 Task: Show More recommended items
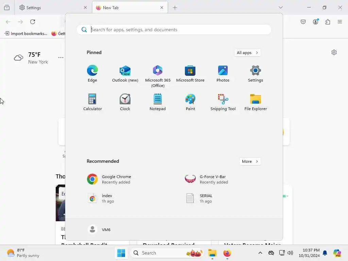pos(250,161)
